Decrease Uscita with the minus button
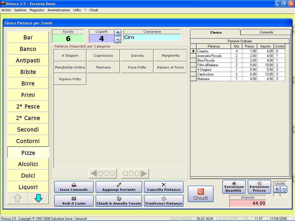 [x=284, y=189]
